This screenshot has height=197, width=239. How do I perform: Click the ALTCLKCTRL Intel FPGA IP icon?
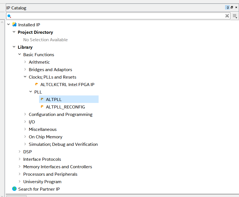pyautogui.click(x=37, y=84)
